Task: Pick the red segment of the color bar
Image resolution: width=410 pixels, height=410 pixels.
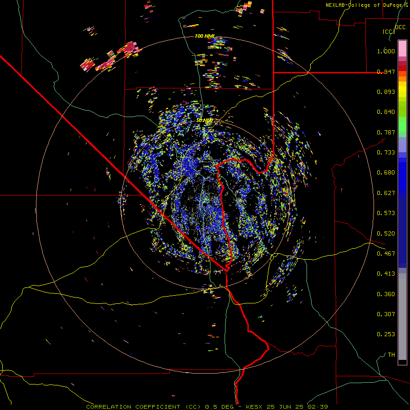Action: point(402,68)
